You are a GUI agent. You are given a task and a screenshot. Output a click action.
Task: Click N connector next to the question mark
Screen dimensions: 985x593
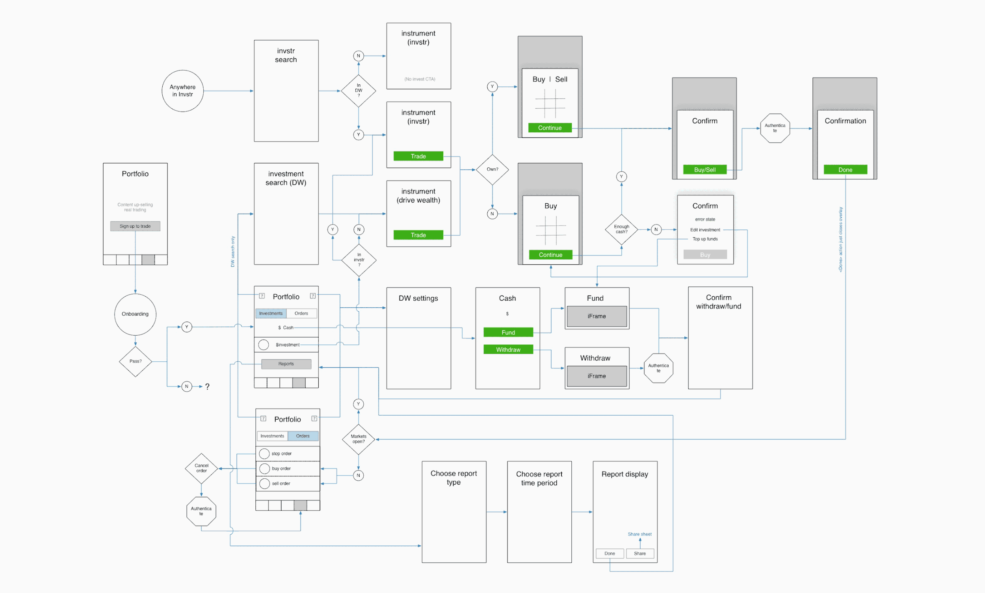coord(187,387)
